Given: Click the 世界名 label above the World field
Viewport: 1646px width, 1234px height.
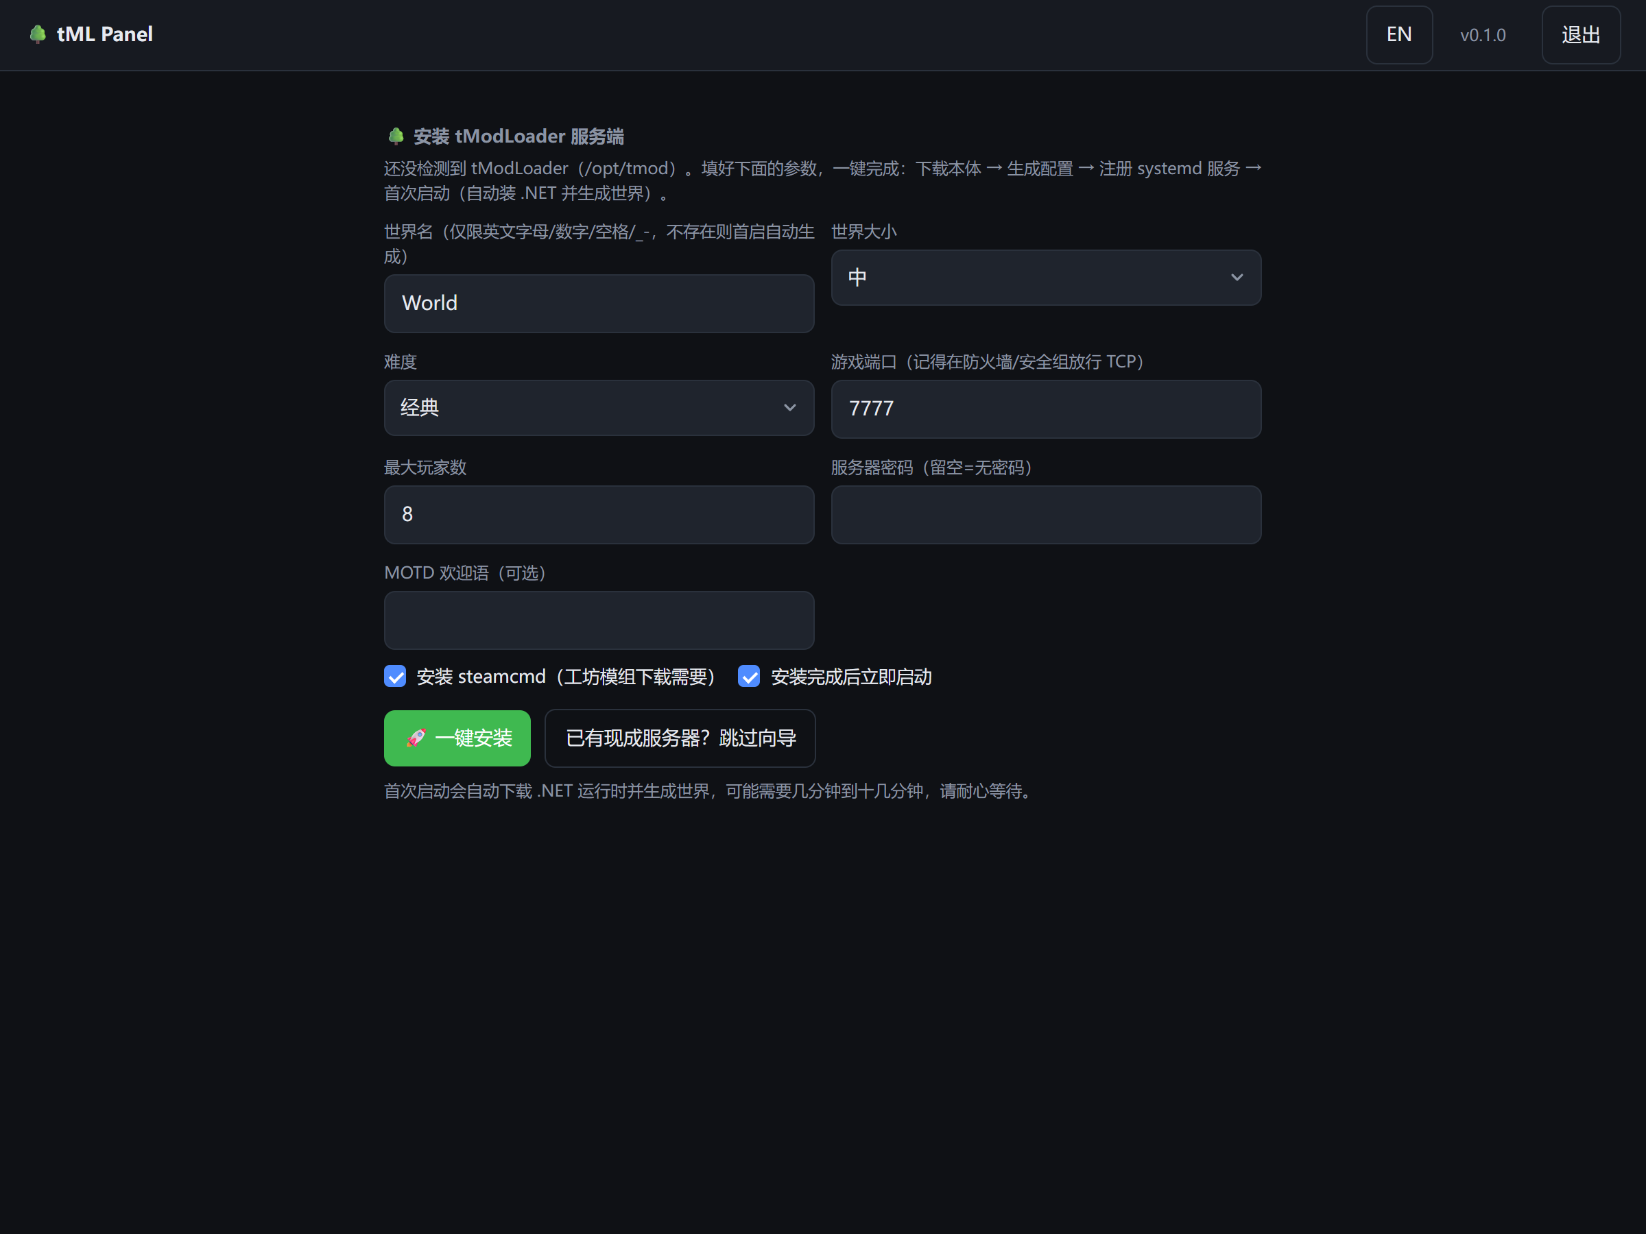Looking at the screenshot, I should (599, 244).
